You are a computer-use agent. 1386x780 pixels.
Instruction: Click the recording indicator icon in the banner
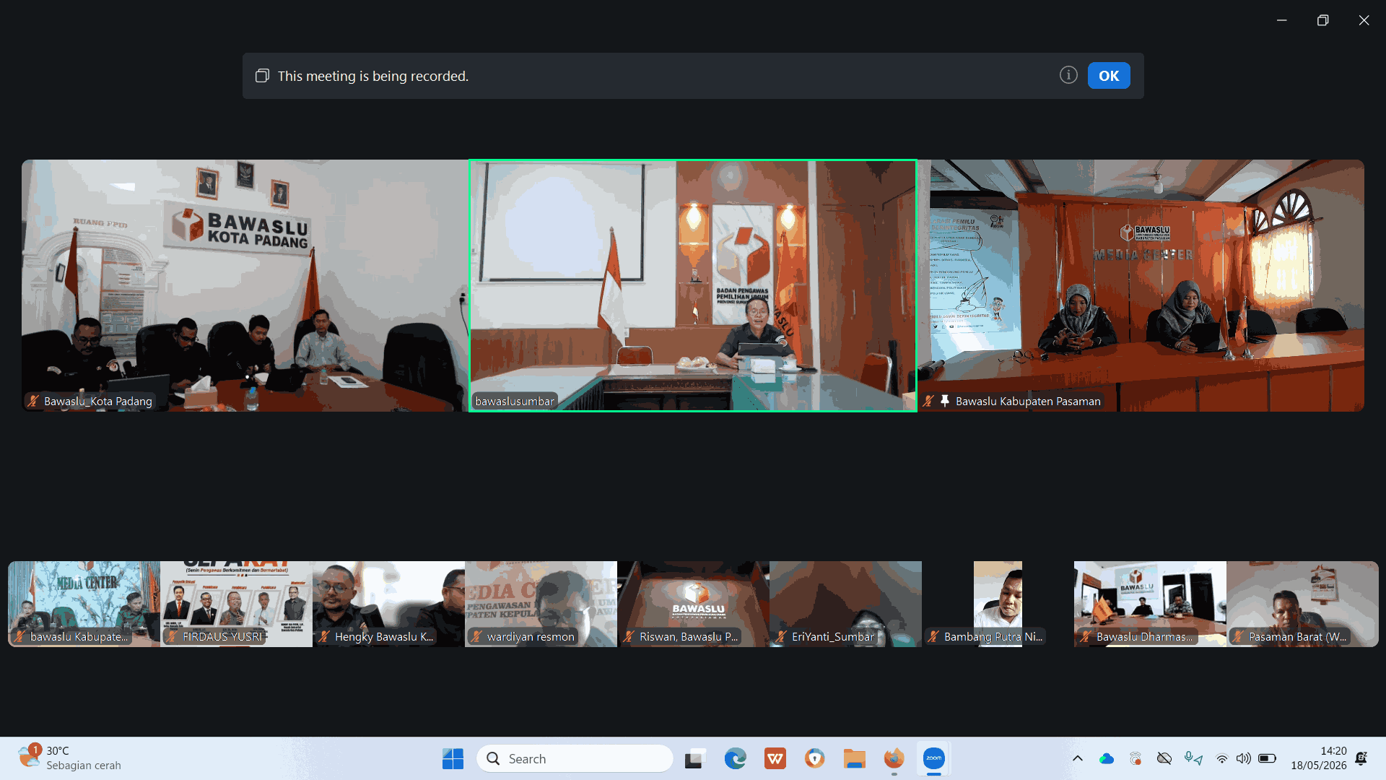point(262,76)
